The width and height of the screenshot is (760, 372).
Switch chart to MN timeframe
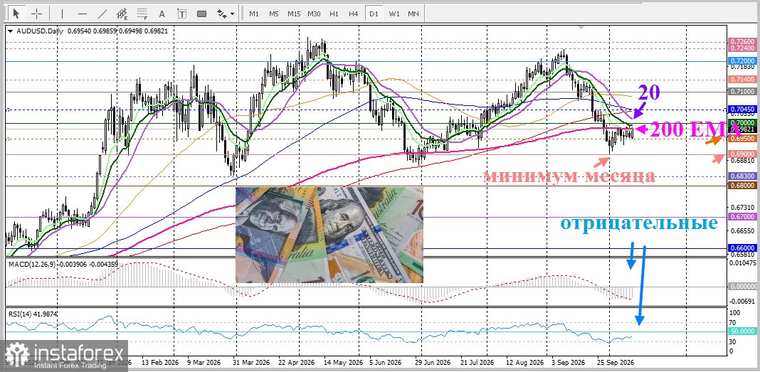[x=413, y=14]
